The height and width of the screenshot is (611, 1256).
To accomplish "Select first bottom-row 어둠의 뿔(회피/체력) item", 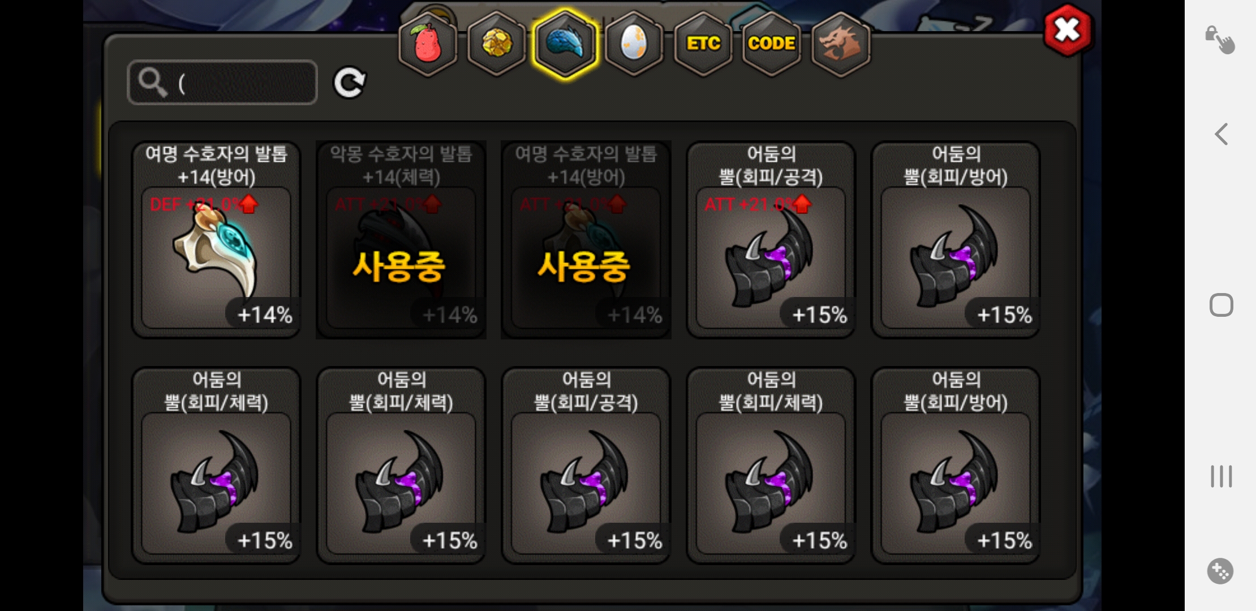I will 216,466.
